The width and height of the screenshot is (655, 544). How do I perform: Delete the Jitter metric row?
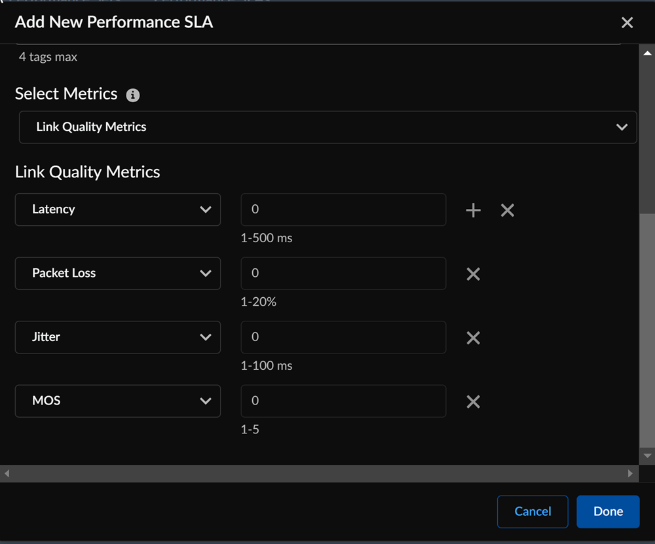coord(473,338)
